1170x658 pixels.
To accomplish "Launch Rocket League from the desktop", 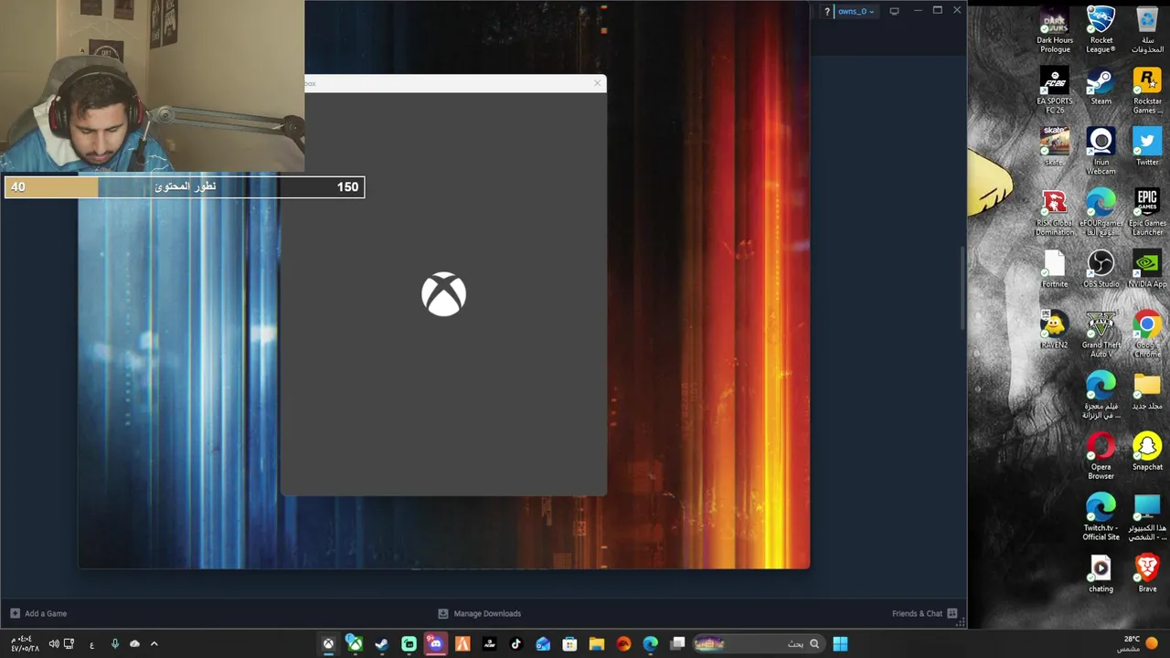I will 1101,30.
